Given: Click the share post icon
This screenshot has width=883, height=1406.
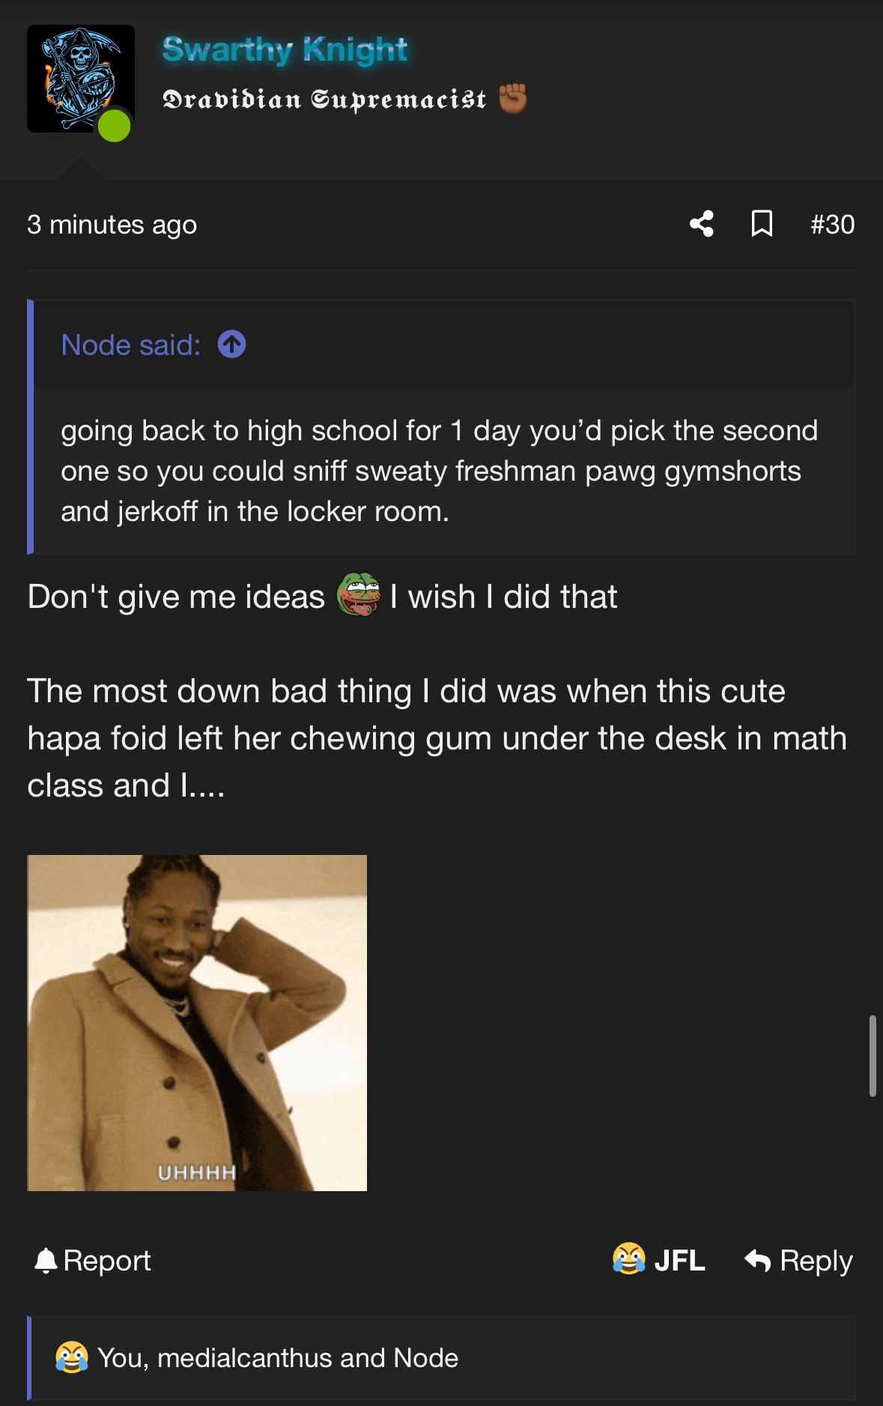Looking at the screenshot, I should 702,224.
